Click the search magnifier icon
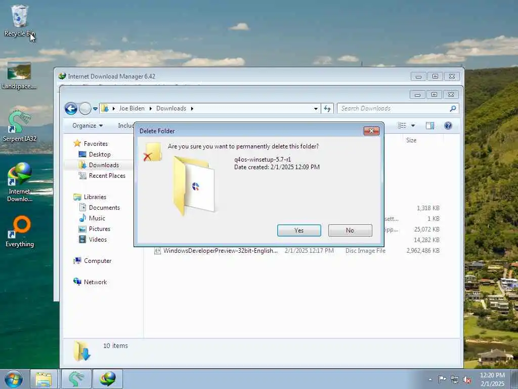The height and width of the screenshot is (389, 518). (453, 108)
